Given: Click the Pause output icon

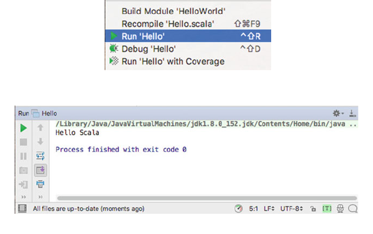Looking at the screenshot, I should coord(24,156).
